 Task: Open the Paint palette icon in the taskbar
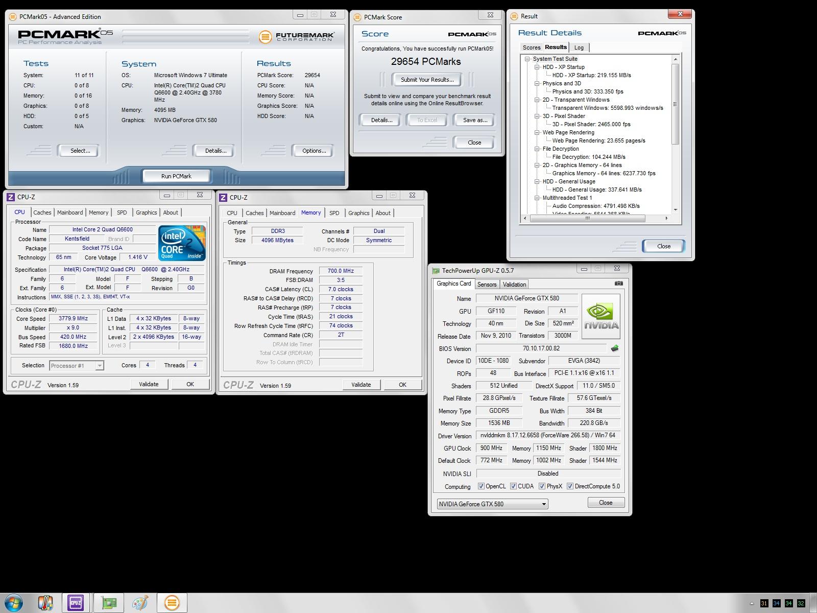[x=140, y=603]
